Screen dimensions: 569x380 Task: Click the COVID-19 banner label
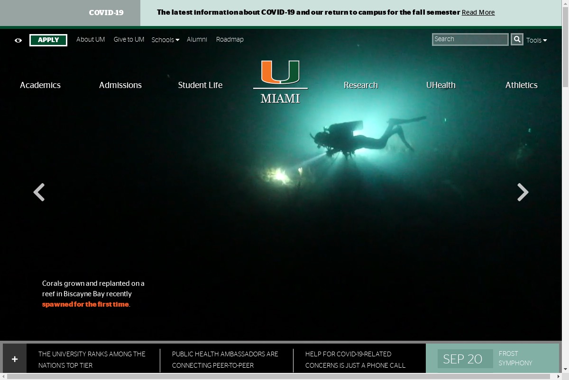pyautogui.click(x=106, y=13)
